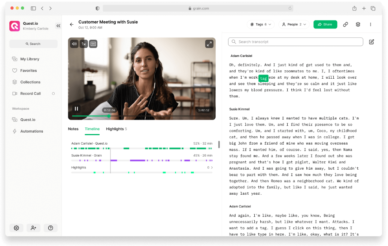Click the edit transcript pencil icon

click(372, 42)
